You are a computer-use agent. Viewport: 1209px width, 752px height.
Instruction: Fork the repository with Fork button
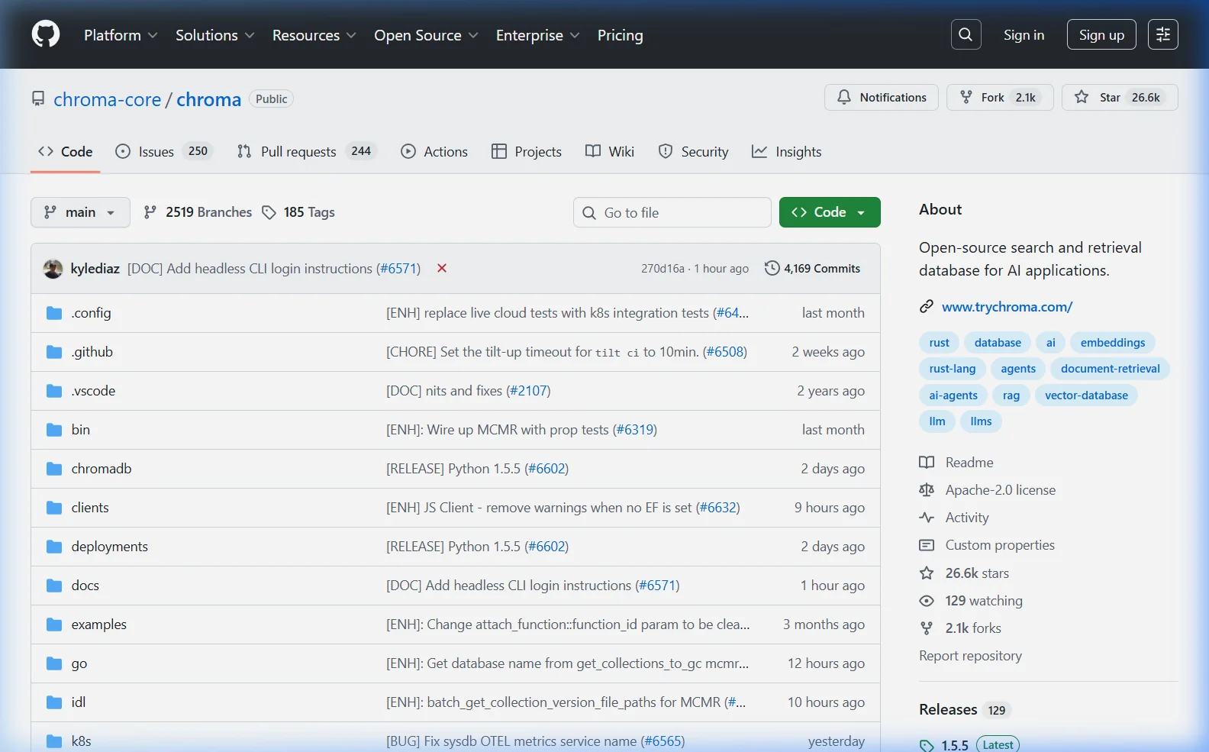pyautogui.click(x=1000, y=97)
